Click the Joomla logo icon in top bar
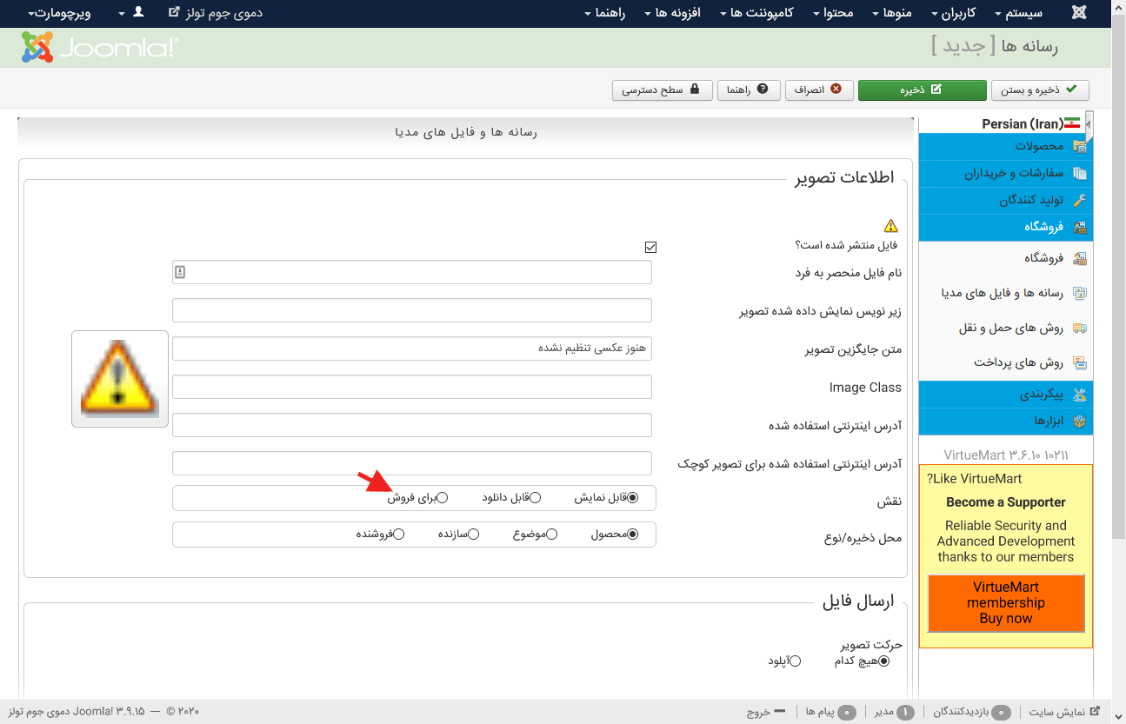 [x=1079, y=13]
